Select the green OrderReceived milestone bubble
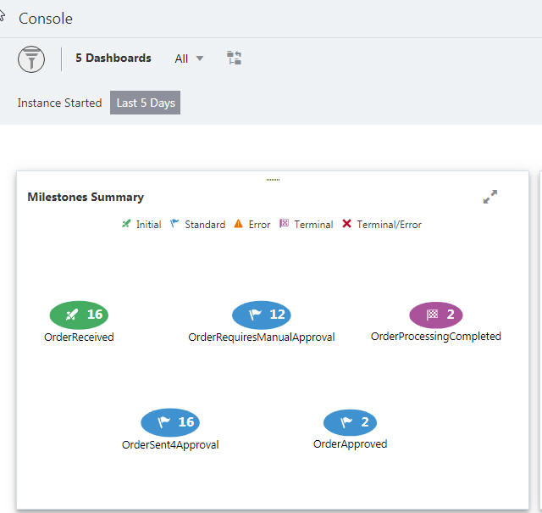The height and width of the screenshot is (513, 542). [79, 315]
